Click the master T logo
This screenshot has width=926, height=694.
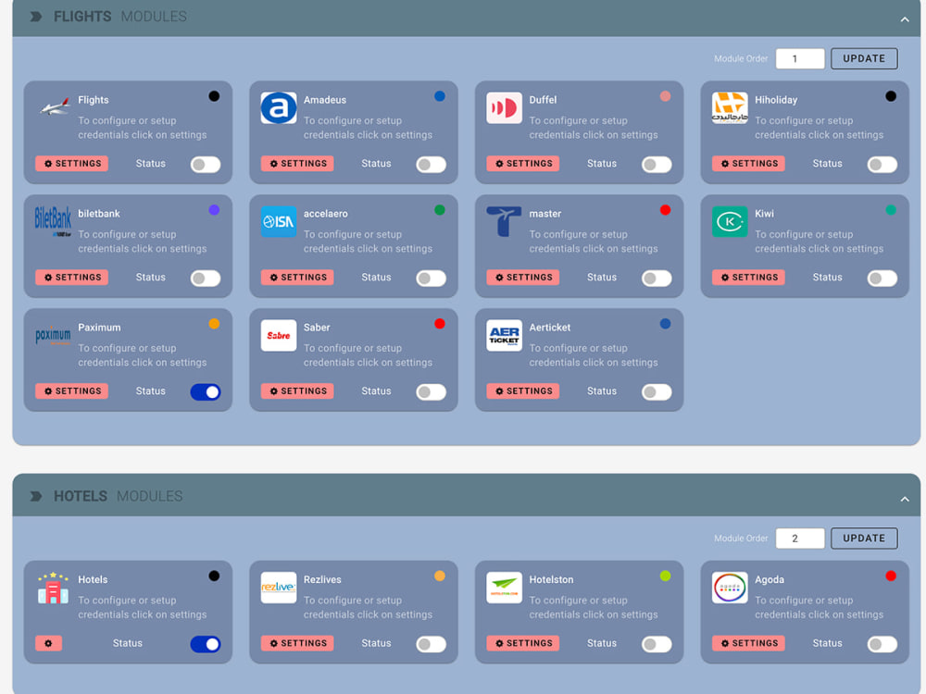pyautogui.click(x=505, y=221)
